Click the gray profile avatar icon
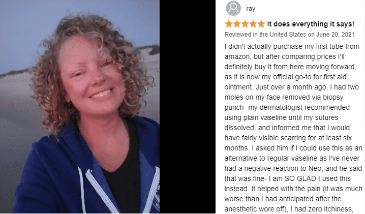 (x=233, y=8)
